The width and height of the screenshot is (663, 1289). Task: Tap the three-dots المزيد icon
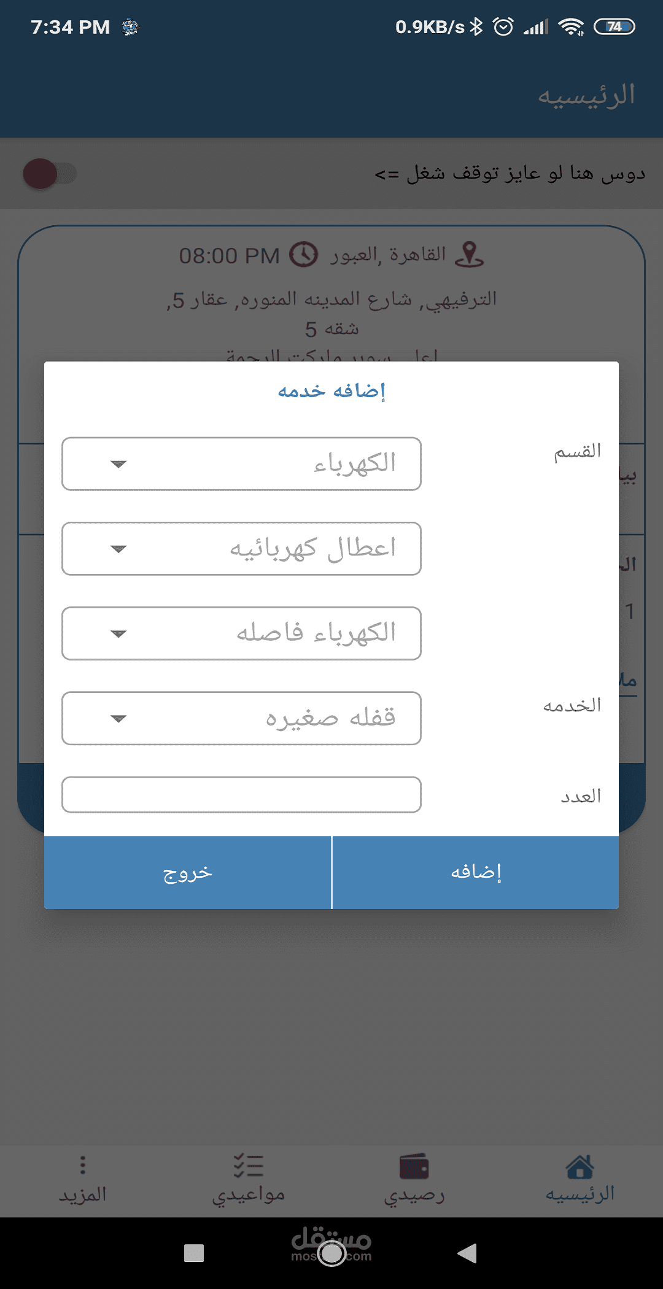coord(83,1165)
